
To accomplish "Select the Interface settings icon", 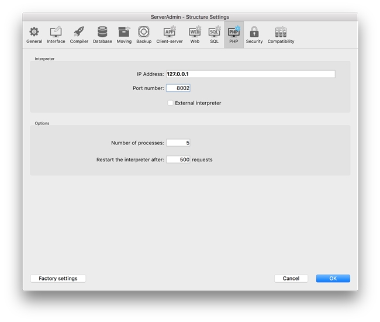I will click(x=56, y=33).
